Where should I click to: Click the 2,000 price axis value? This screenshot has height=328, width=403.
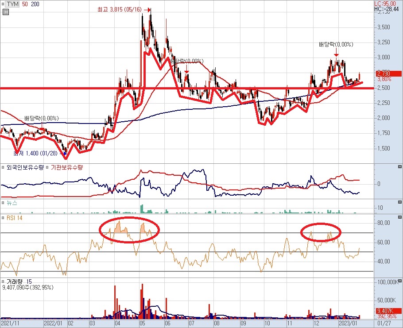click(384, 118)
